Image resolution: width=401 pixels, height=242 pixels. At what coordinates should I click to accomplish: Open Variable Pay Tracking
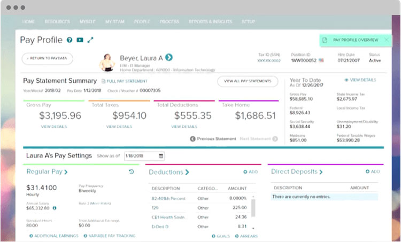[110, 236]
